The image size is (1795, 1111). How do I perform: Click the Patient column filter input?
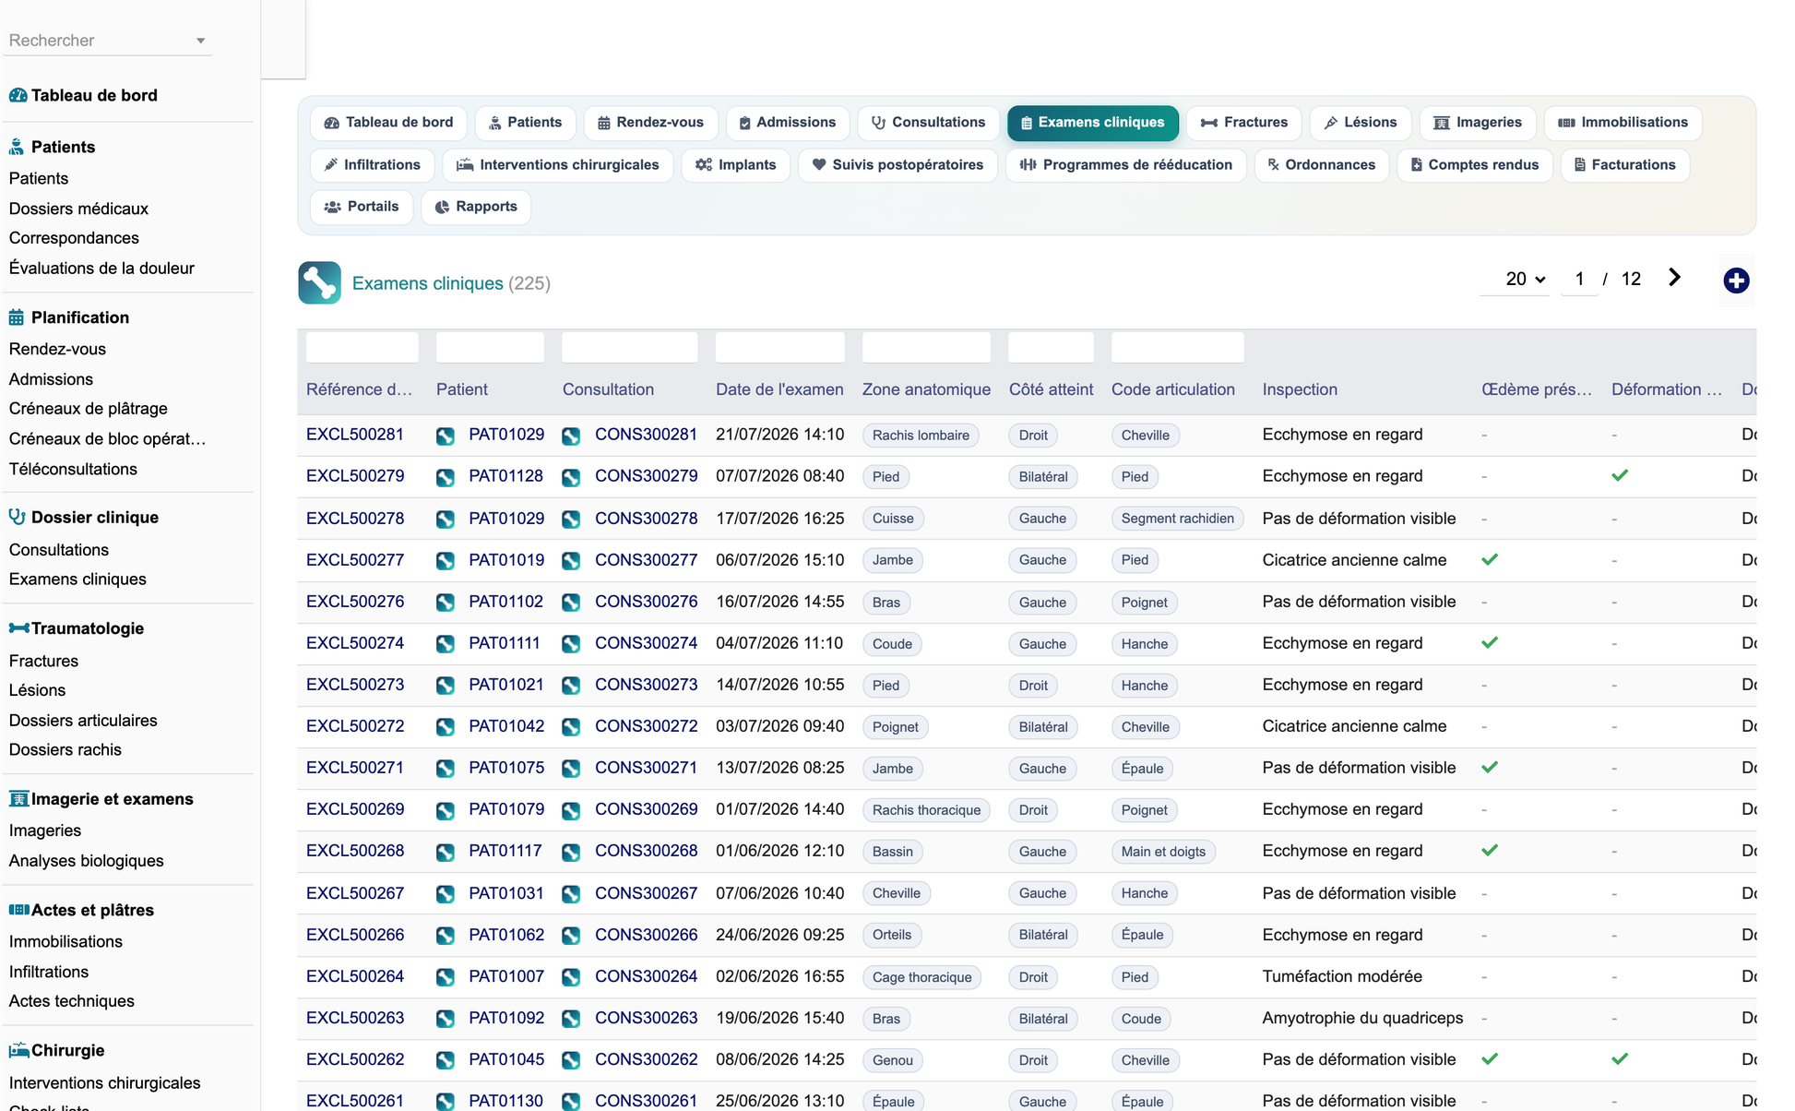pos(490,348)
